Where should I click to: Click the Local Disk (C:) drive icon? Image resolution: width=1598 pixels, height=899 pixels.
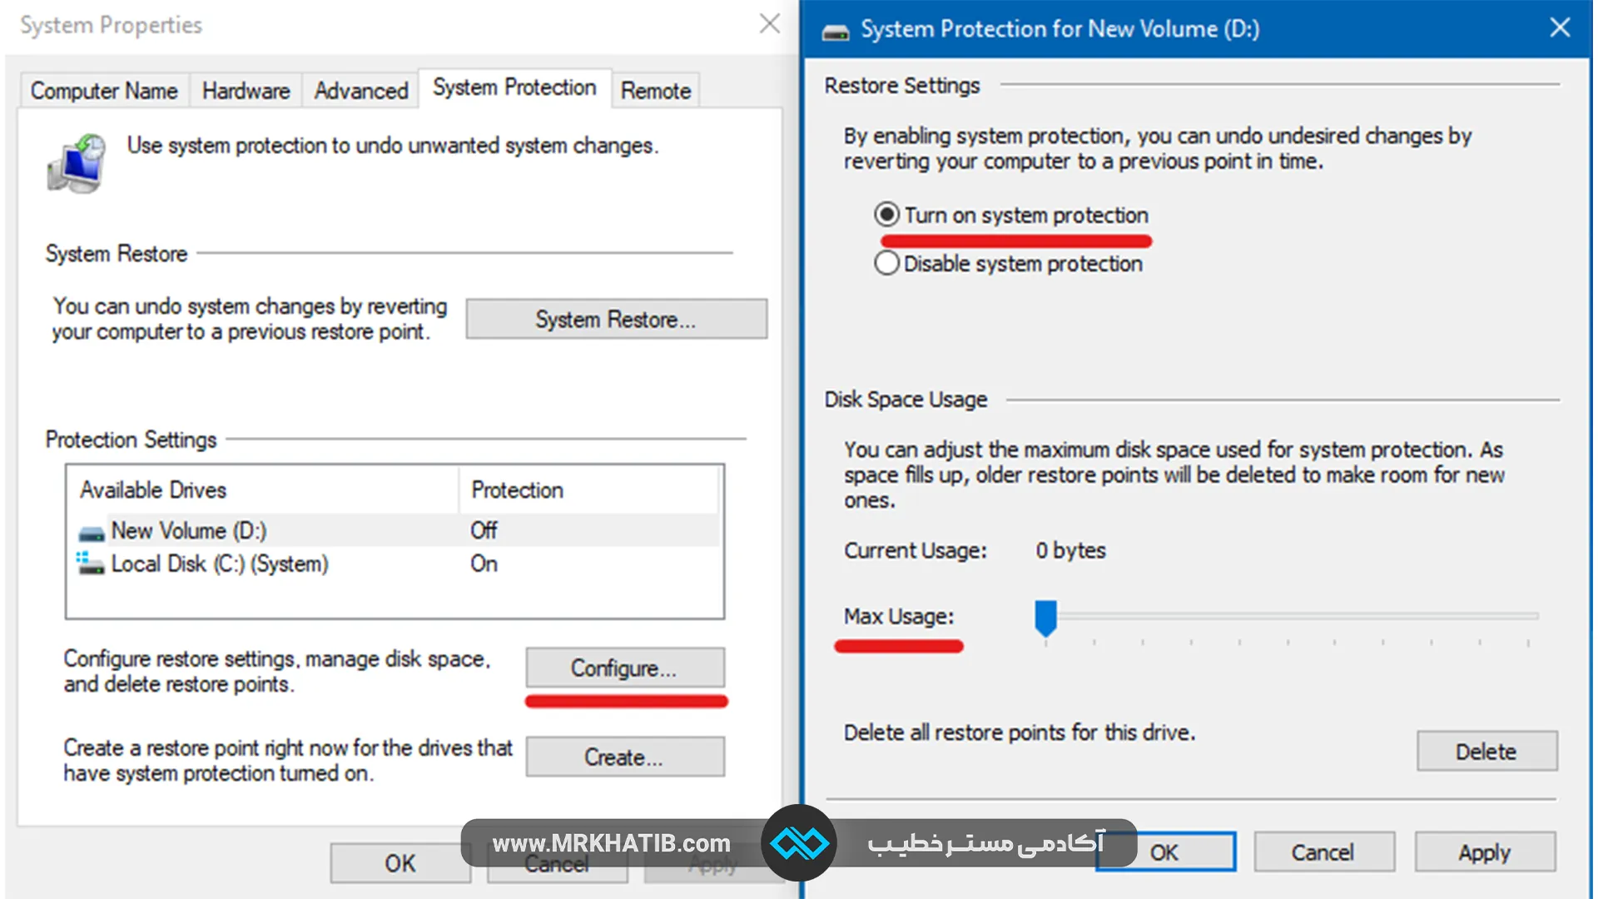90,564
